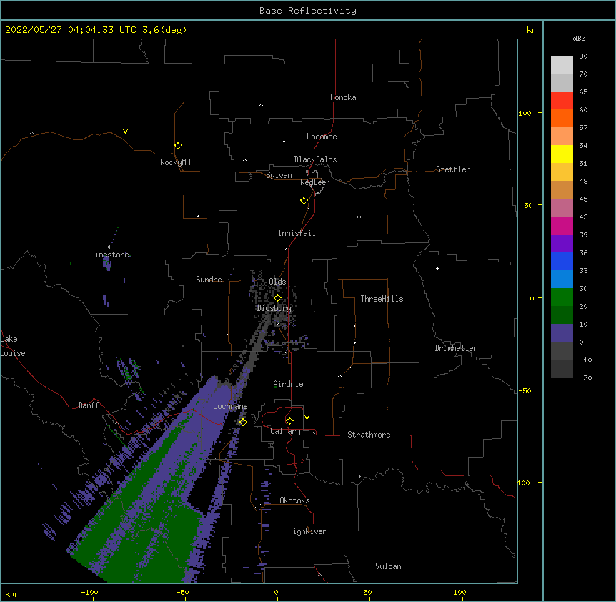Click the Innisfail label
Image resolution: width=616 pixels, height=602 pixels.
tap(297, 233)
